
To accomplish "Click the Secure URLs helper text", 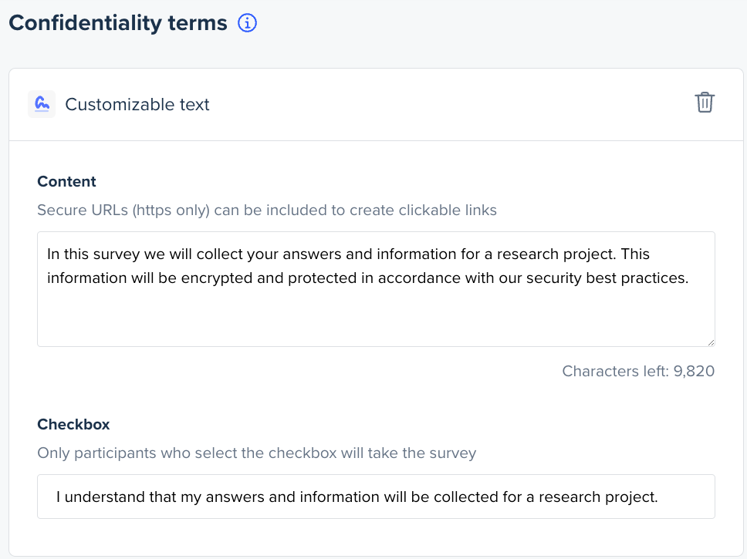I will (x=267, y=210).
